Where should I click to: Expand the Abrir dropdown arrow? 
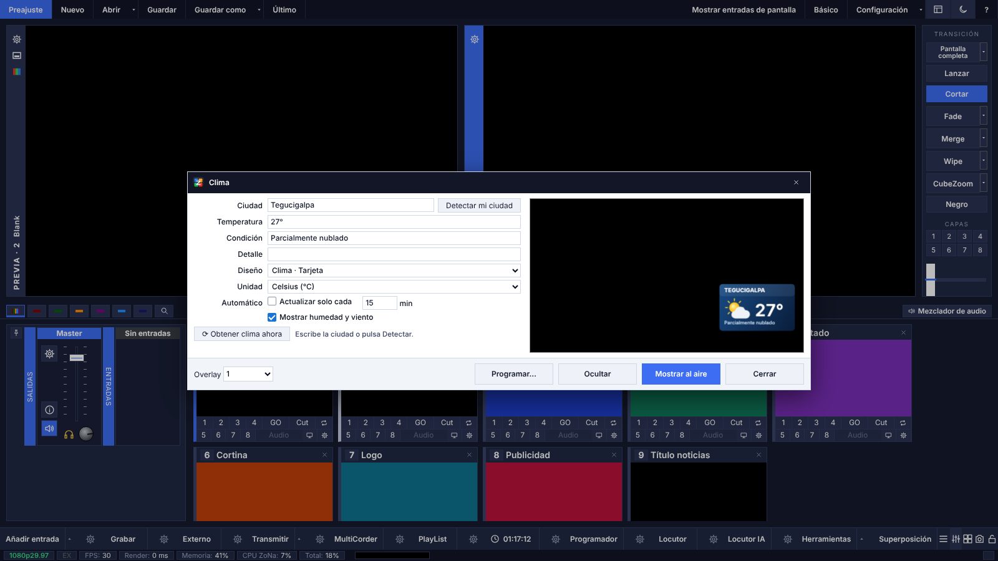pyautogui.click(x=133, y=9)
